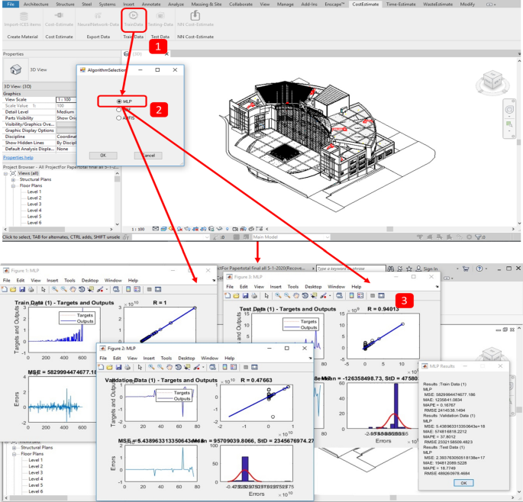Click the 3D View house icon in Properties
The width and height of the screenshot is (523, 502).
[15, 69]
